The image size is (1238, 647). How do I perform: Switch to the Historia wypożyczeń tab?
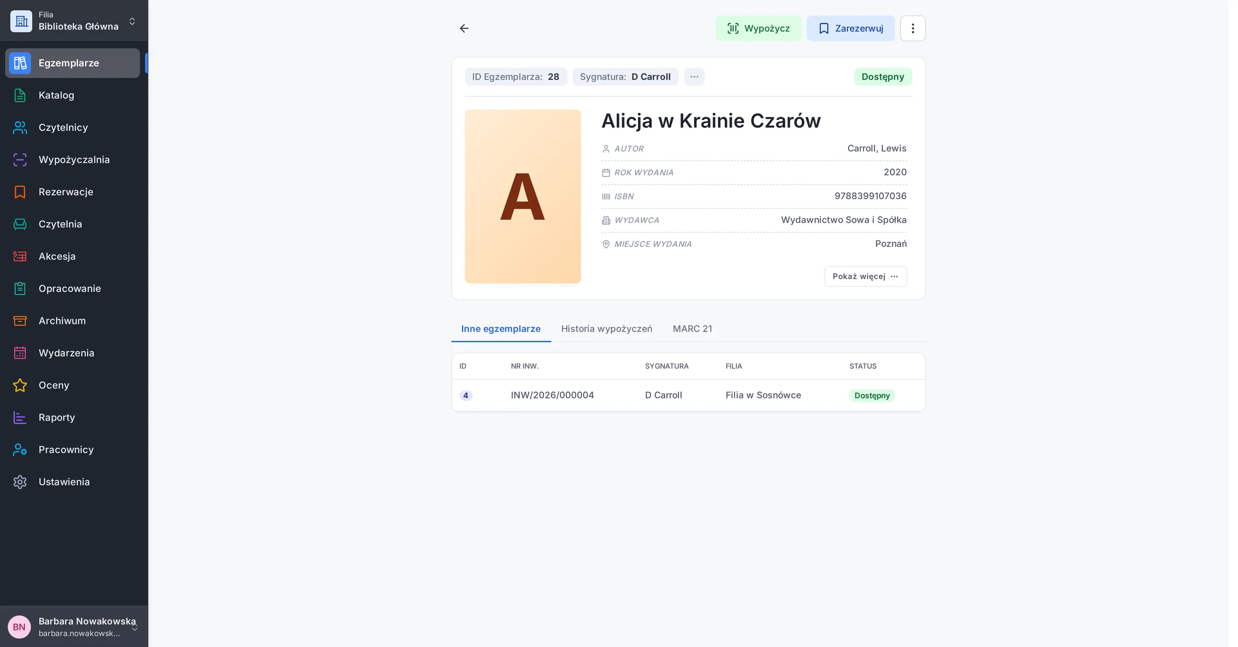607,329
